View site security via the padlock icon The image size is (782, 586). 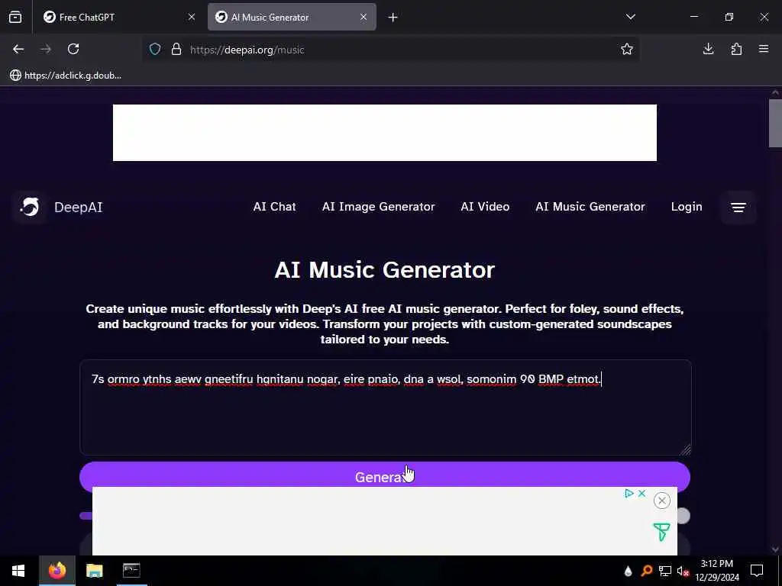tap(176, 49)
